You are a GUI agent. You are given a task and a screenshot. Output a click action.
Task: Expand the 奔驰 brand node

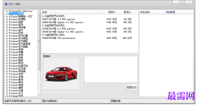(x=7, y=49)
